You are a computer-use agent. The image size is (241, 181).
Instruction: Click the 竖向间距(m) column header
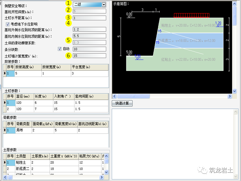(x=91, y=97)
